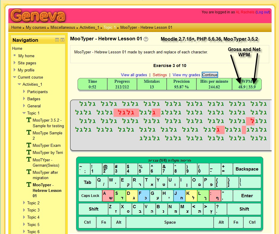Expand the General section node
The width and height of the screenshot is (279, 234).
point(24,106)
